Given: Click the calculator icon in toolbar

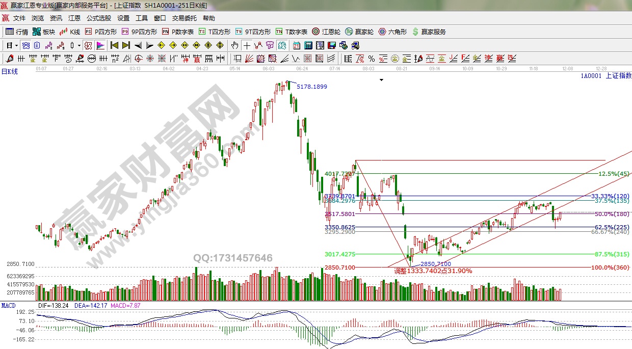Looking at the screenshot, I should point(308,45).
